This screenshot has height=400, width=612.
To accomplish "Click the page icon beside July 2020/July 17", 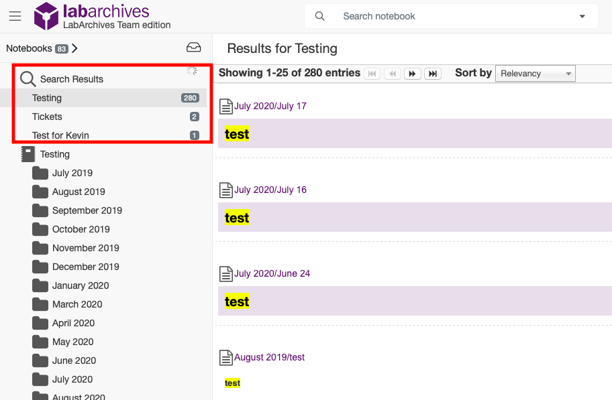I will [x=226, y=107].
